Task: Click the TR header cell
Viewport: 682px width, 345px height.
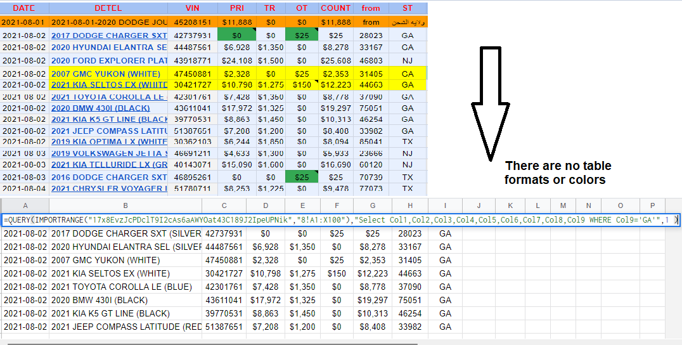Action: click(x=270, y=8)
